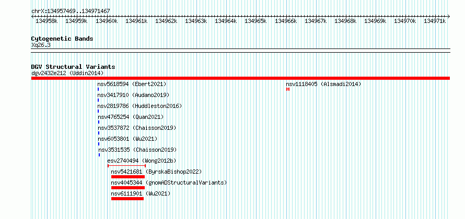Select nsv6053801 (Wu2021) variant label
465x219 pixels.
coord(128,139)
